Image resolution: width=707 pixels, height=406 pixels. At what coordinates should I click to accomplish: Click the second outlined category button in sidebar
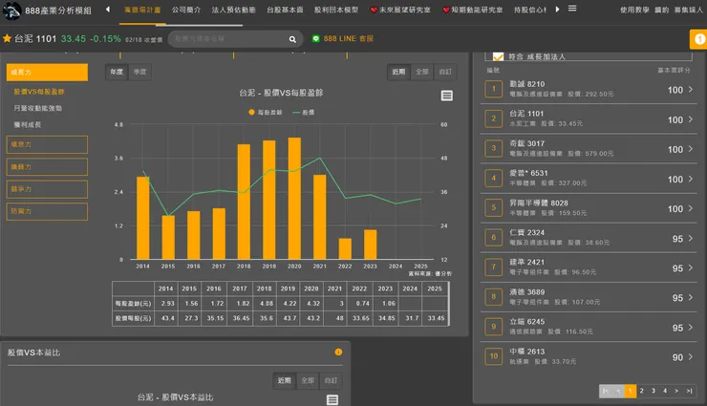tap(47, 167)
